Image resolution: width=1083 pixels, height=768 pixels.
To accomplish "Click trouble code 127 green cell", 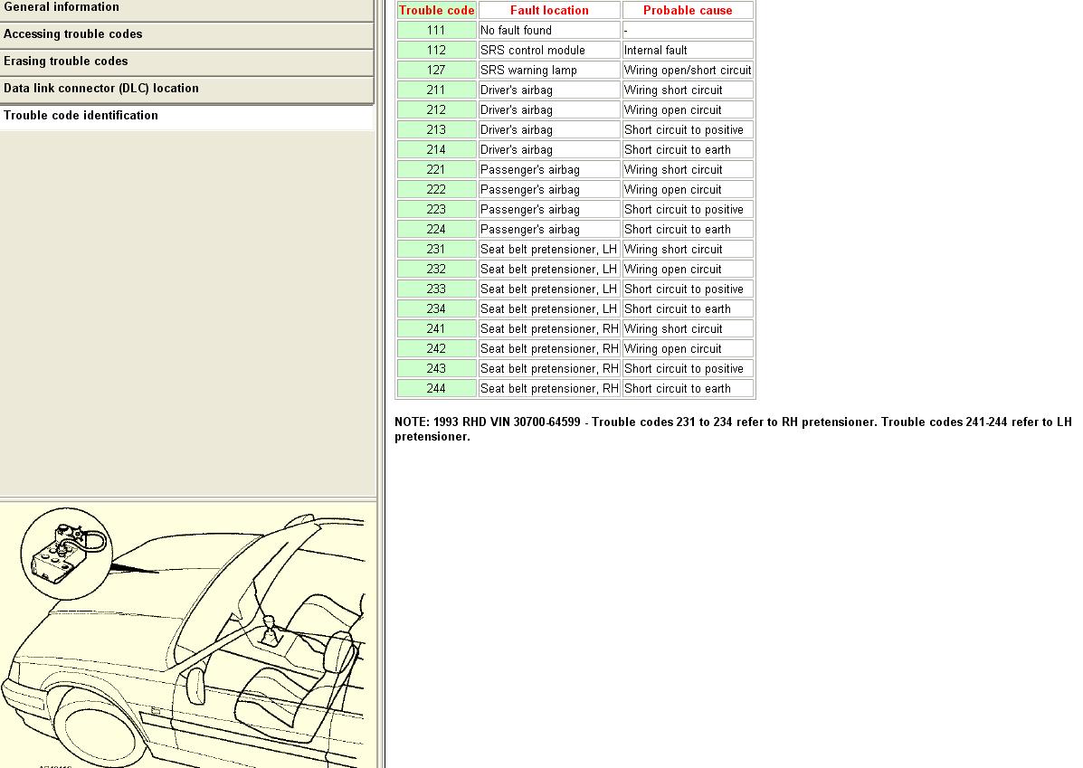I will point(436,71).
